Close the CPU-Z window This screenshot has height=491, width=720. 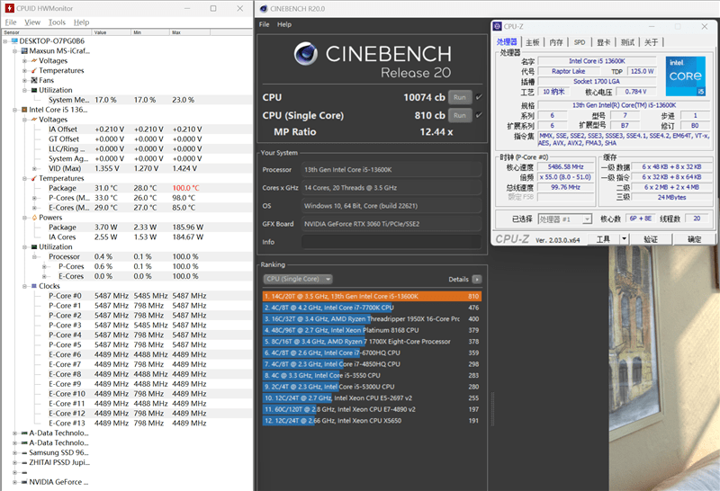click(705, 27)
